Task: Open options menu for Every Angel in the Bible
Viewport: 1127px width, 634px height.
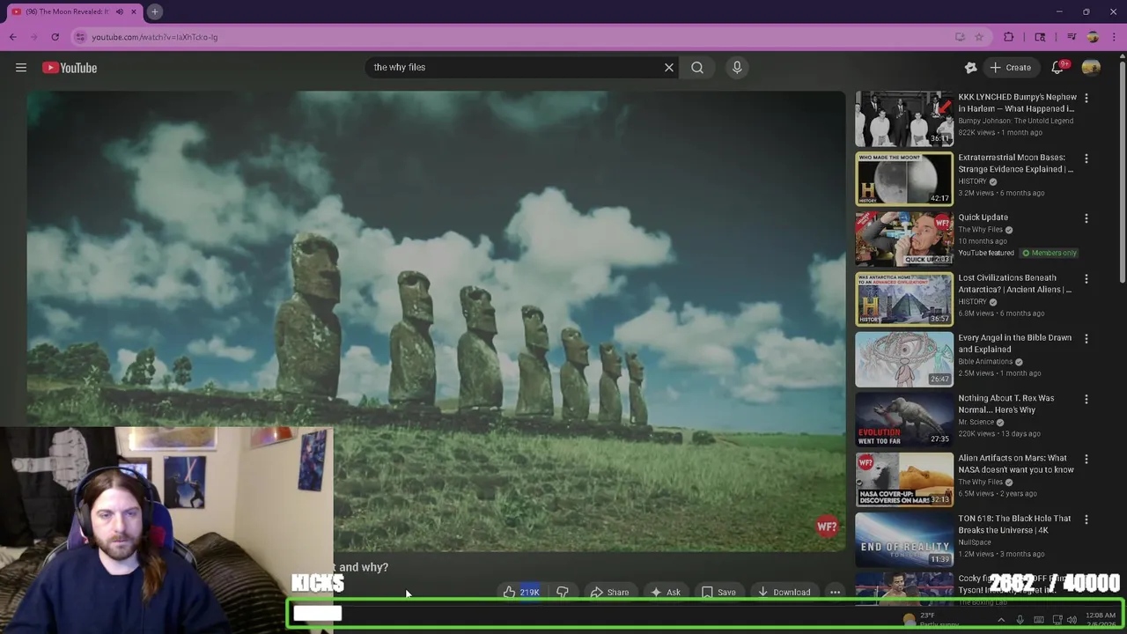Action: (1086, 339)
